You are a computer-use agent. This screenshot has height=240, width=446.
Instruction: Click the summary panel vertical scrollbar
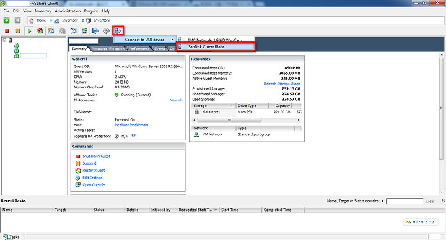pyautogui.click(x=442, y=108)
